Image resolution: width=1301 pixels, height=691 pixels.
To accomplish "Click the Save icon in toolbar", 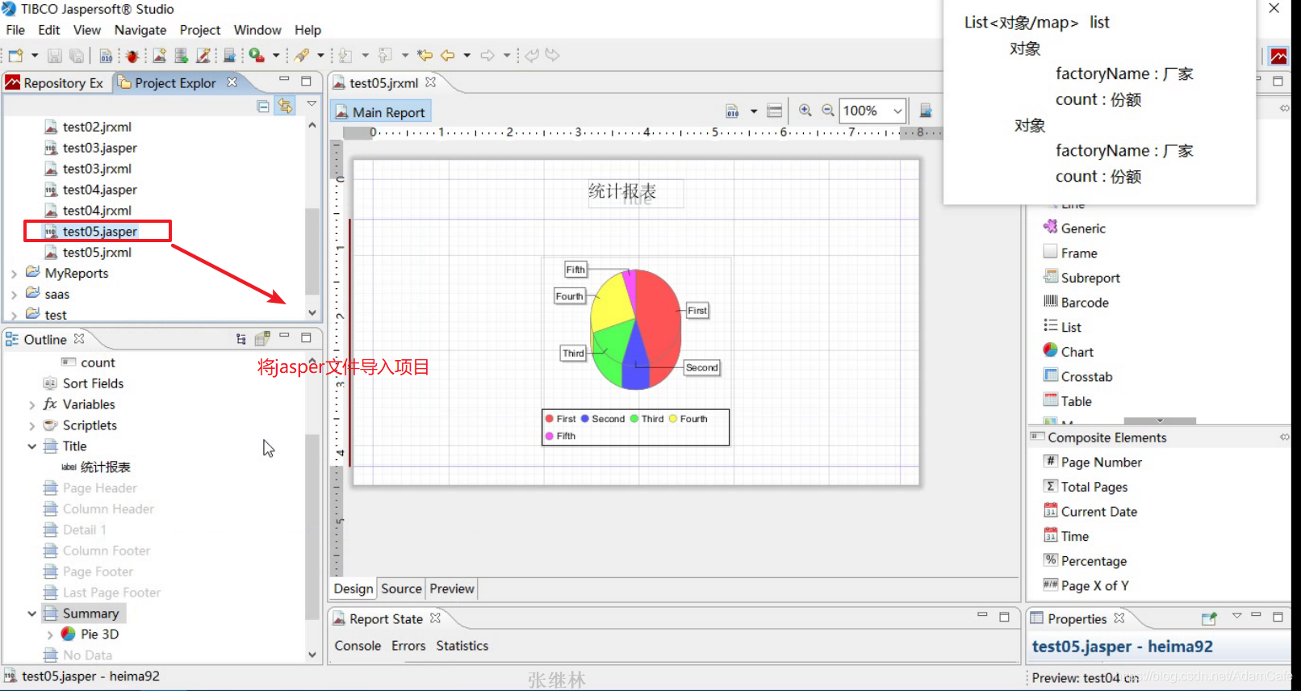I will (55, 56).
